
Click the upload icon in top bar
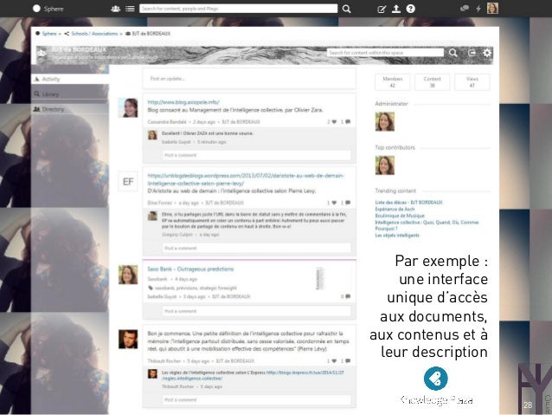(396, 9)
